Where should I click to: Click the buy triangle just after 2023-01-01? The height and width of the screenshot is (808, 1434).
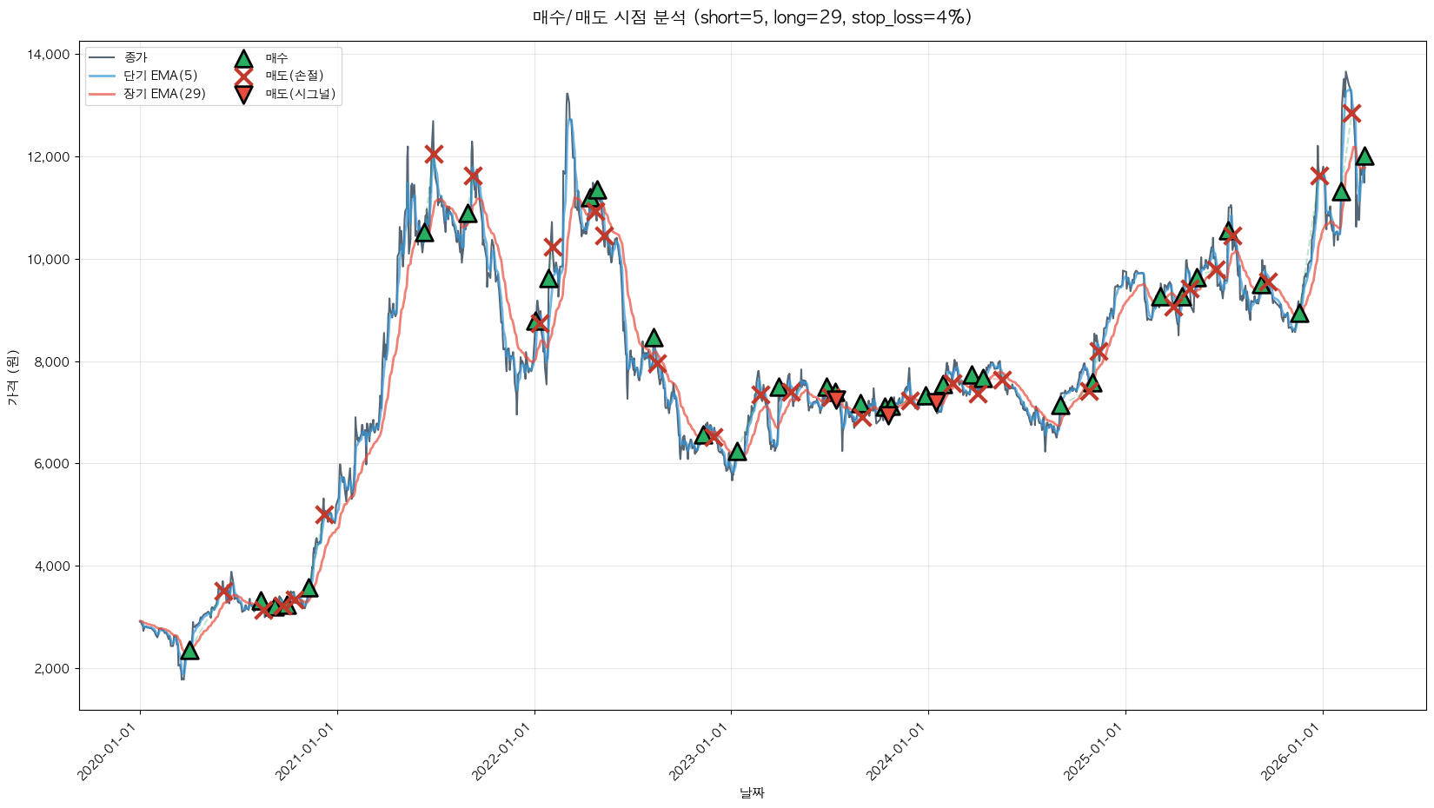point(737,452)
